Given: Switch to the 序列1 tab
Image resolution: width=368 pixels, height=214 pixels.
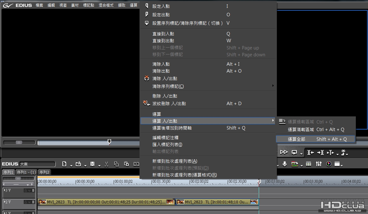Looking at the screenshot, I should coord(8,172).
